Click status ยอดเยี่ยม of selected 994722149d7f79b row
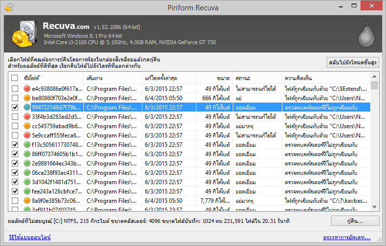This screenshot has height=246, width=386. pyautogui.click(x=246, y=108)
